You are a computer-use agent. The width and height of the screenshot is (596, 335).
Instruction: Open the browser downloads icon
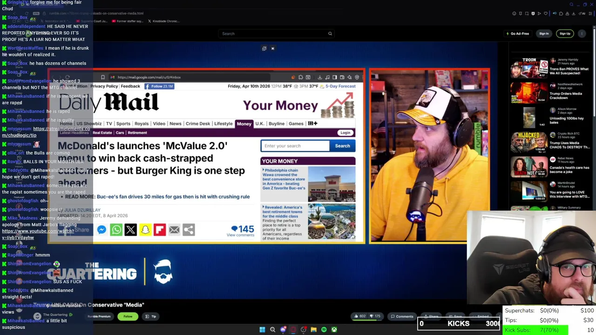[574, 13]
